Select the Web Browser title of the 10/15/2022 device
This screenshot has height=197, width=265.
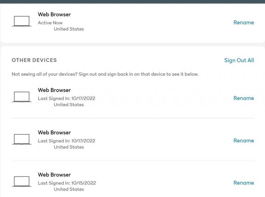coord(54,175)
